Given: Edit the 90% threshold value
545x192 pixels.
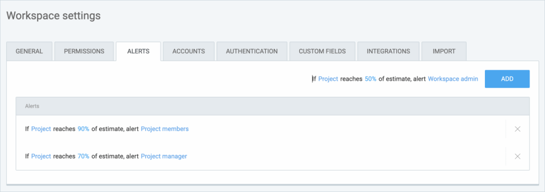Looking at the screenshot, I should [x=84, y=129].
